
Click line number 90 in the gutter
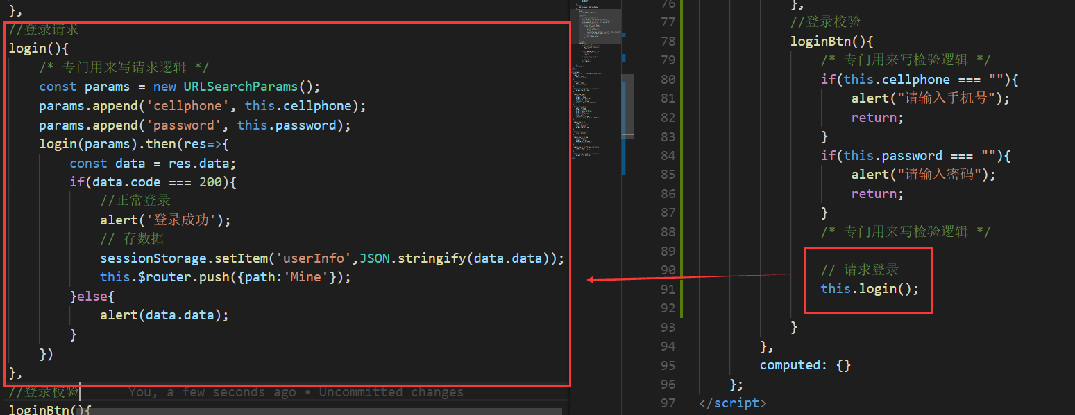point(667,270)
